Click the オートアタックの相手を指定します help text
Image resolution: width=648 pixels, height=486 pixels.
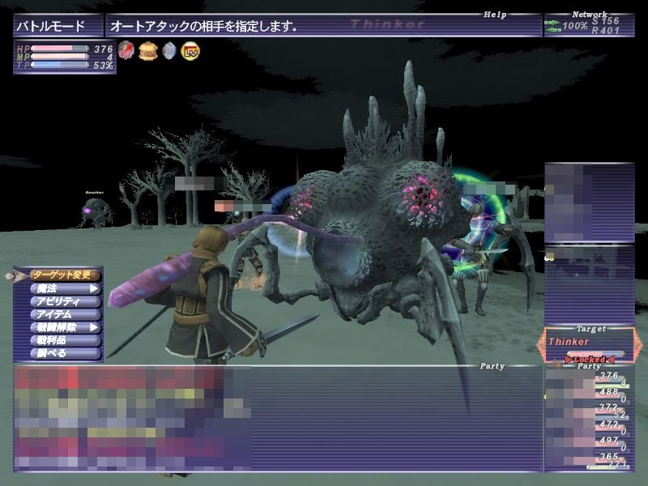[x=204, y=27]
